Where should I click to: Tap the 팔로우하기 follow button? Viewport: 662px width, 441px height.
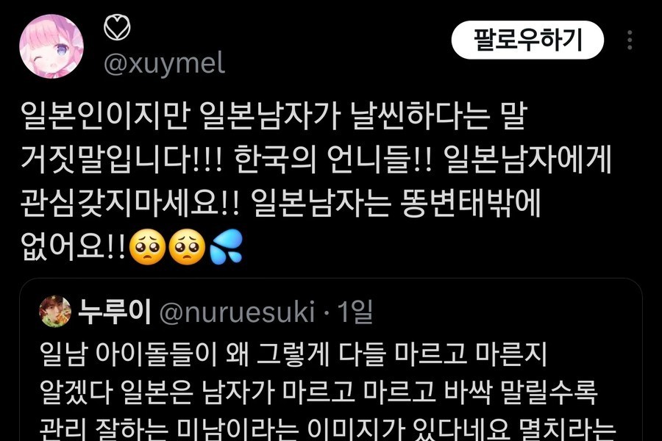[527, 40]
